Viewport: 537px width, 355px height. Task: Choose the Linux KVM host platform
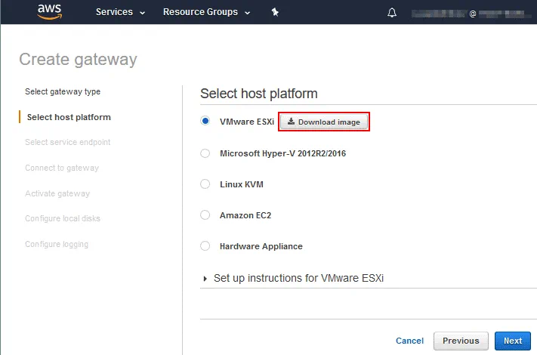click(205, 184)
